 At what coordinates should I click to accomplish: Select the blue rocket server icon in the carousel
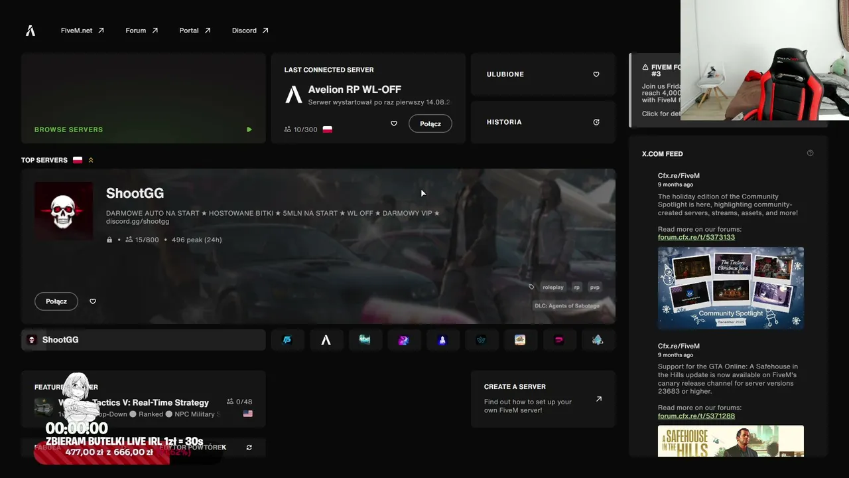(x=442, y=340)
